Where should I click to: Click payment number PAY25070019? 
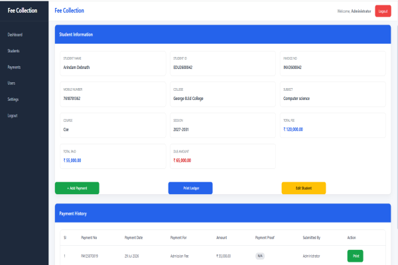90,256
